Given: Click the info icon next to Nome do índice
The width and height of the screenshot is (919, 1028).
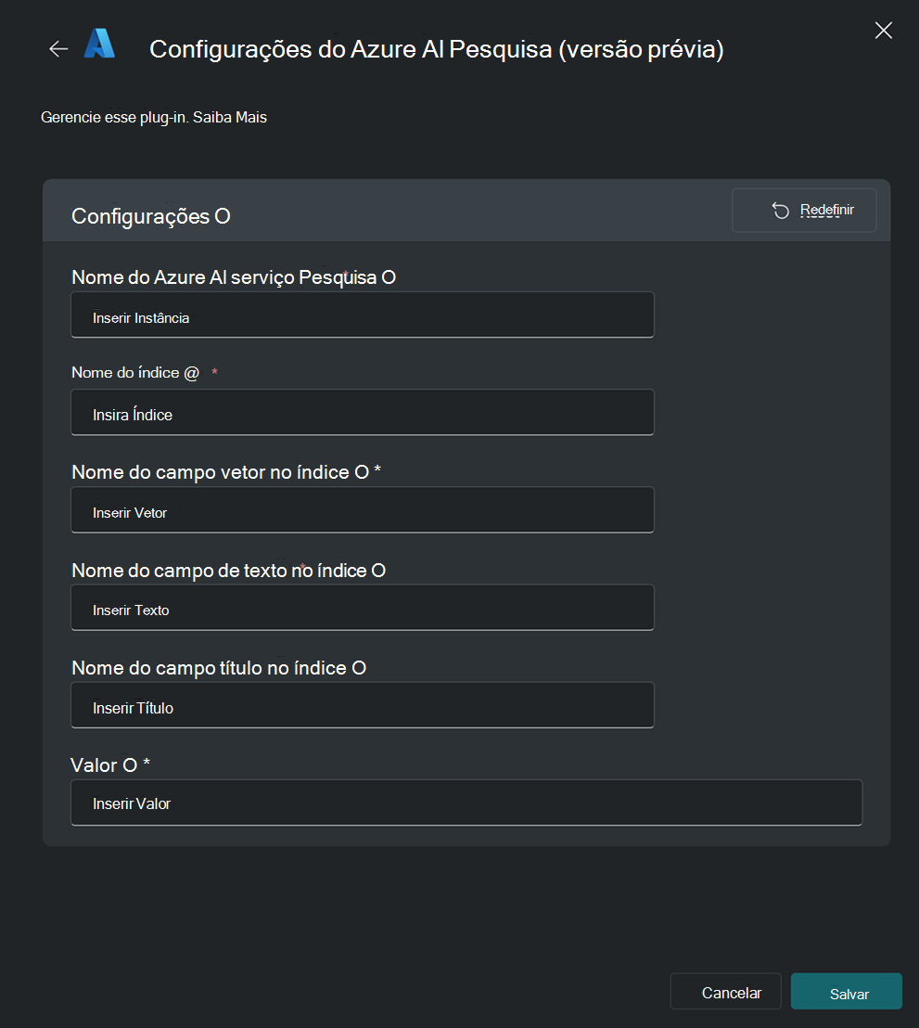Looking at the screenshot, I should (191, 373).
